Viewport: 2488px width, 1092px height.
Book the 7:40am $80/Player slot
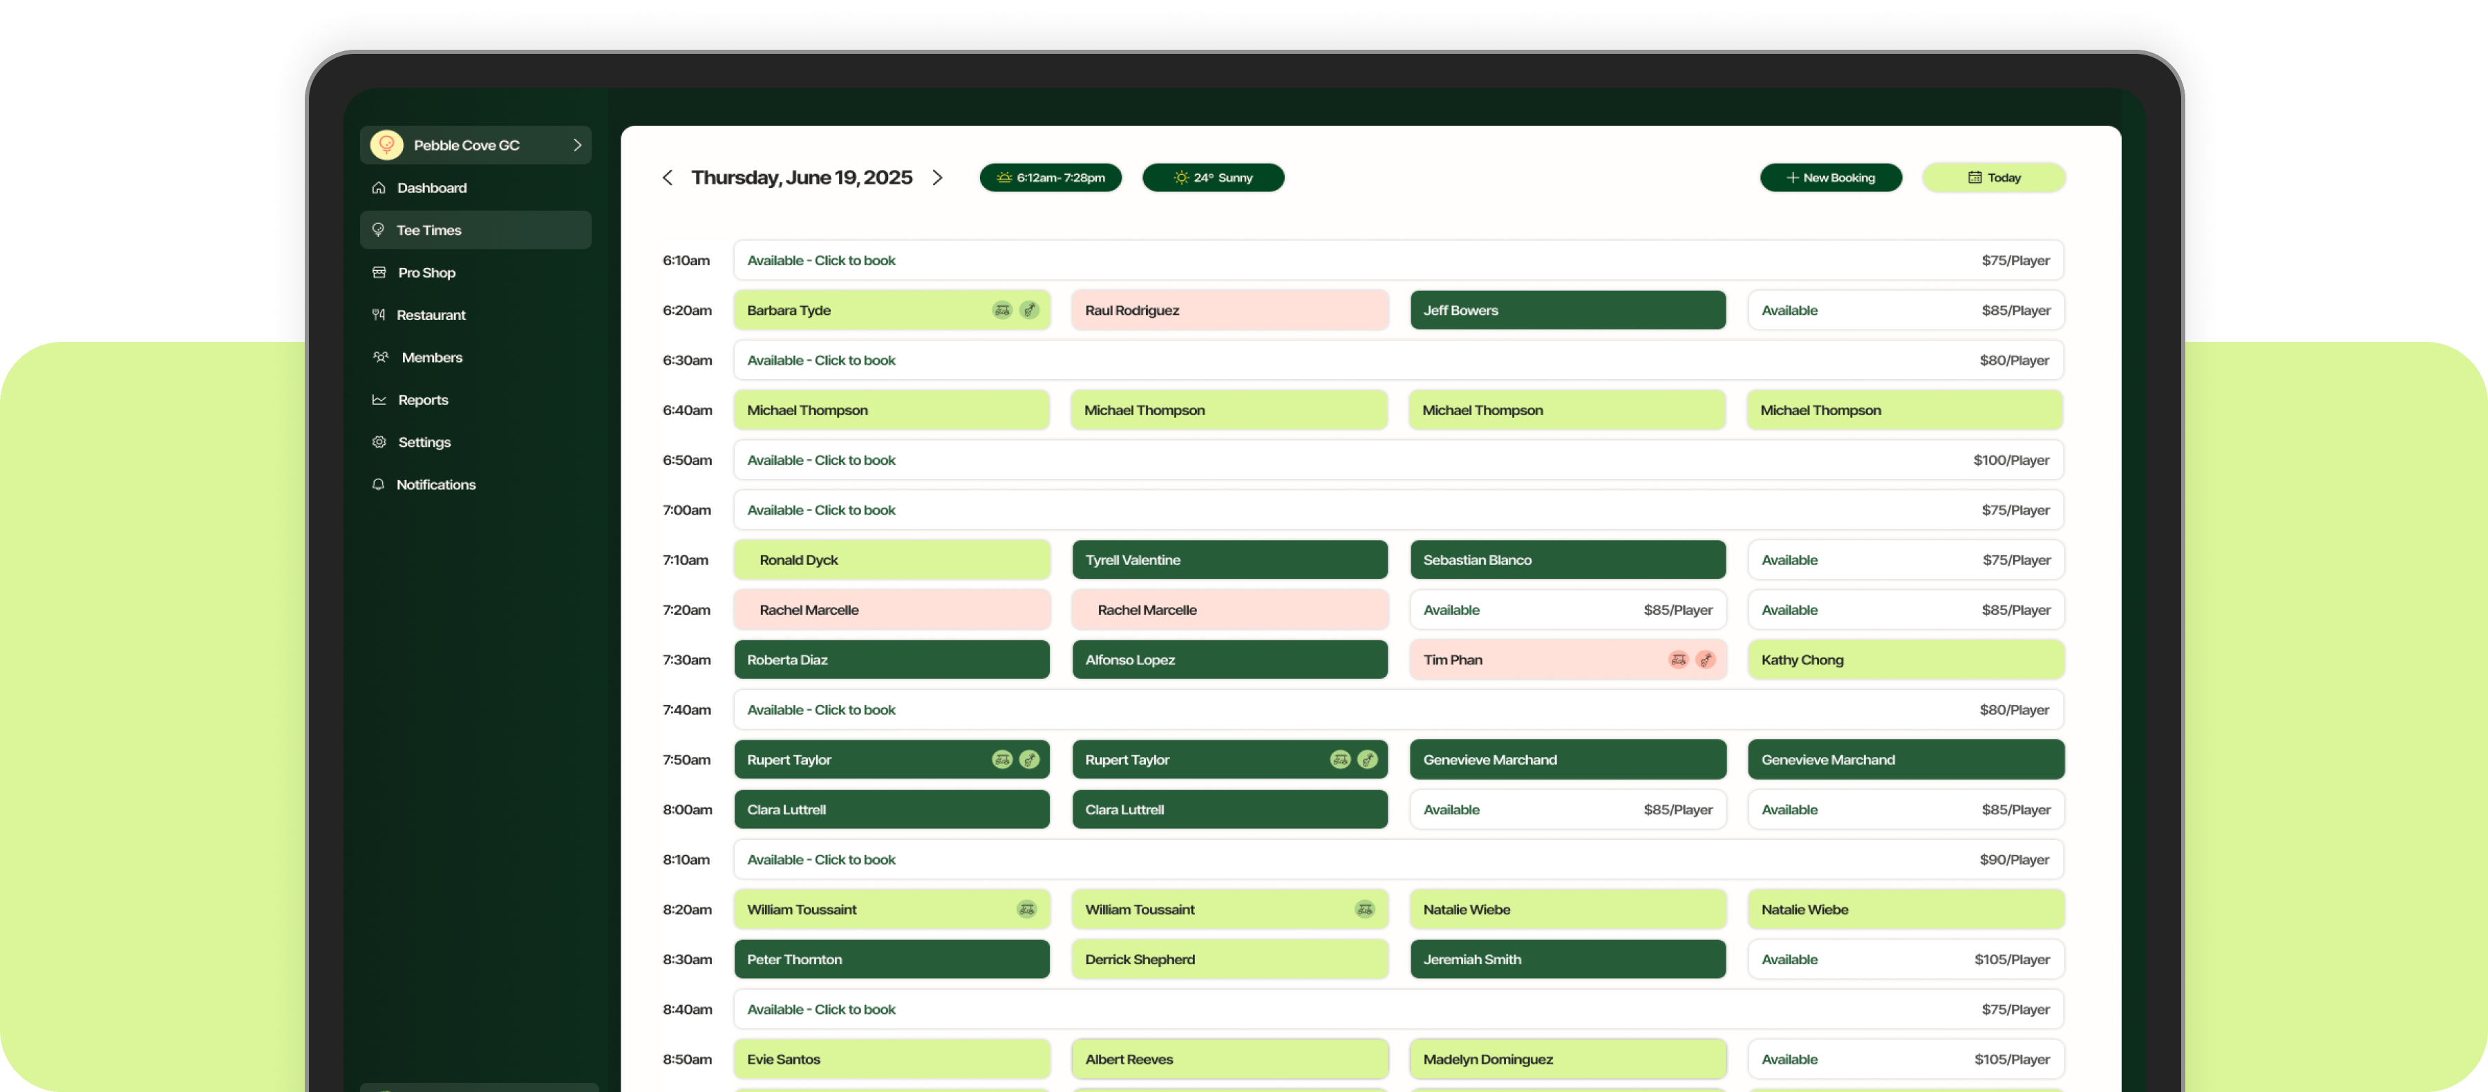(1399, 709)
